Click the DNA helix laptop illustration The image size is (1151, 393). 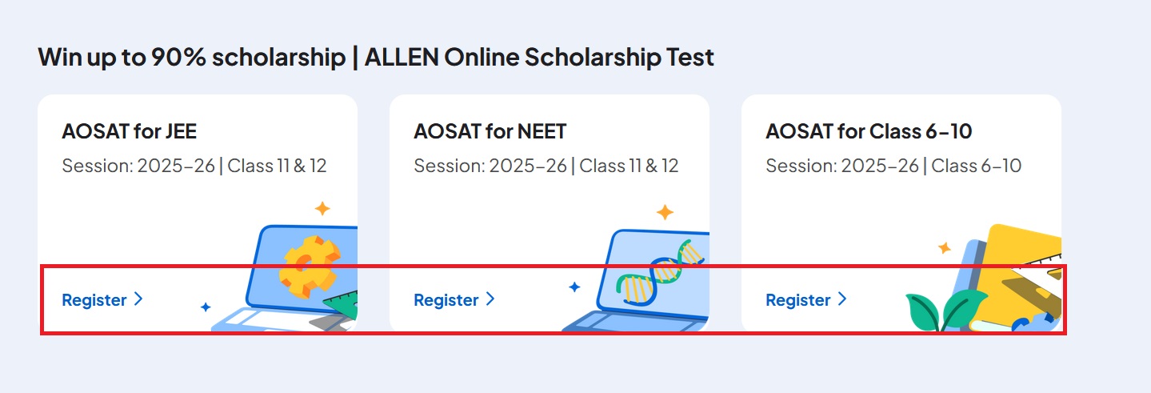coord(640,280)
